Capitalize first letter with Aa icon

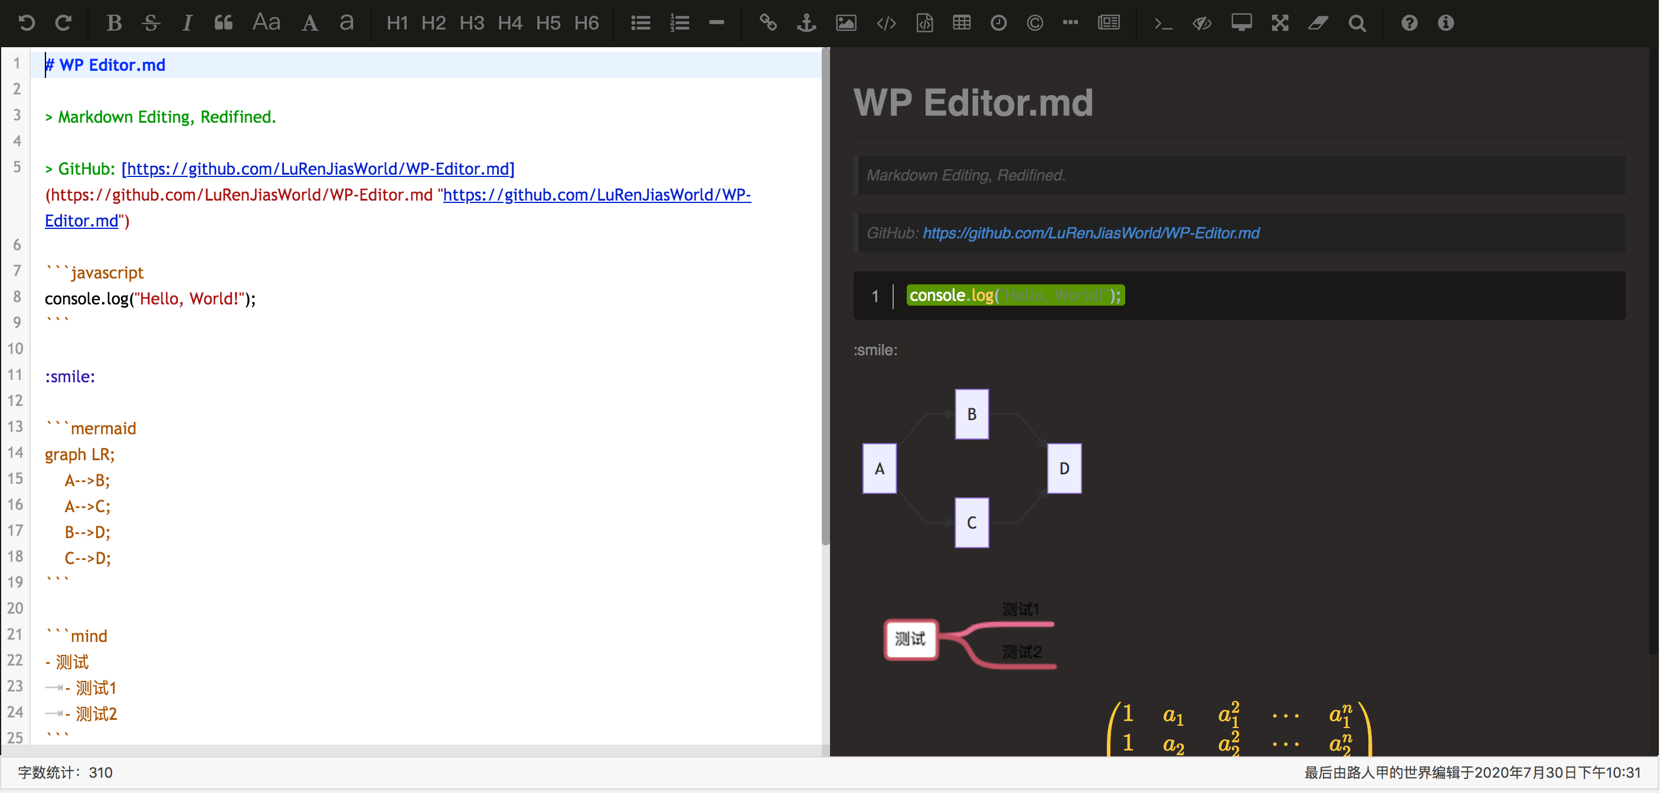pyautogui.click(x=266, y=23)
